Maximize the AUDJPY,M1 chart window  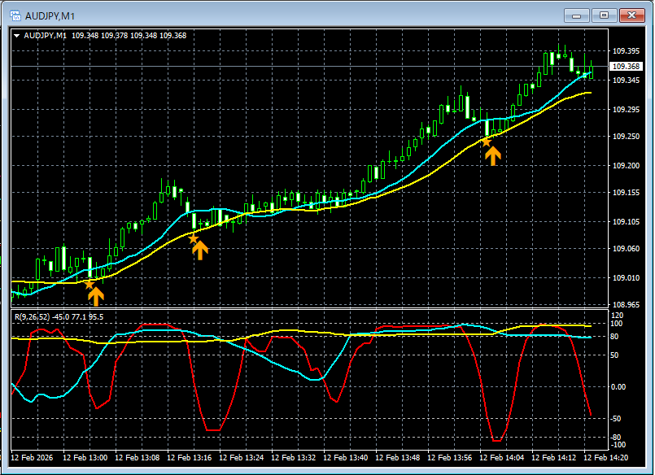click(x=604, y=15)
